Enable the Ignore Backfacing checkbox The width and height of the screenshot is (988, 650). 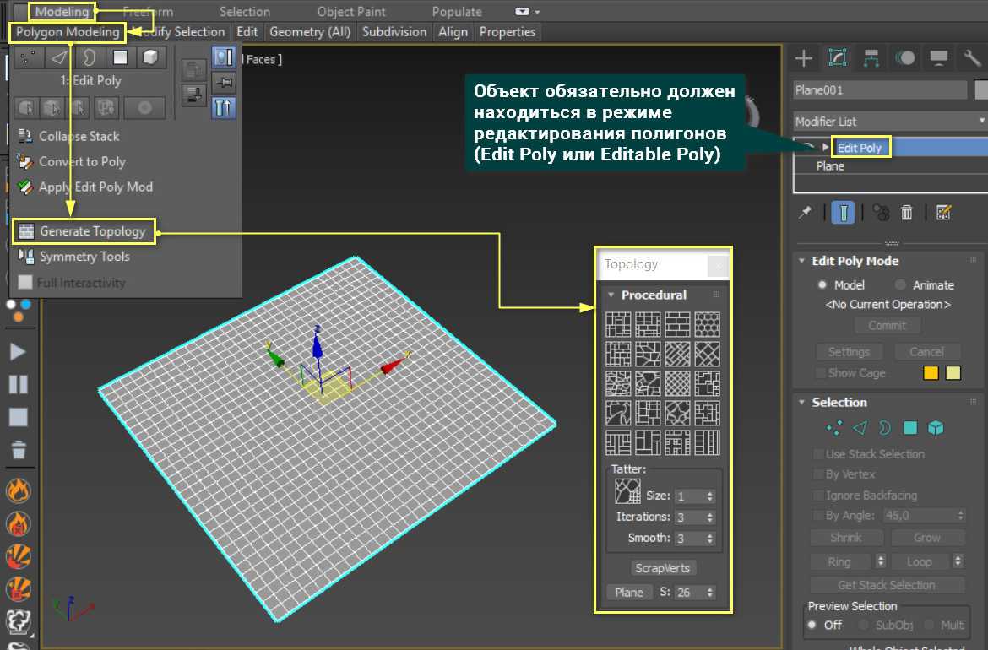[817, 496]
